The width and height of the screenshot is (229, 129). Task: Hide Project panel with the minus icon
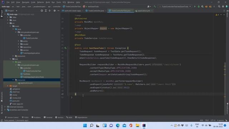tap(58, 11)
